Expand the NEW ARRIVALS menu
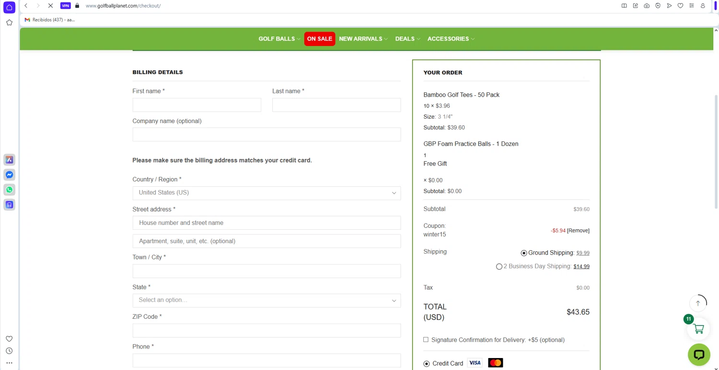 point(363,39)
